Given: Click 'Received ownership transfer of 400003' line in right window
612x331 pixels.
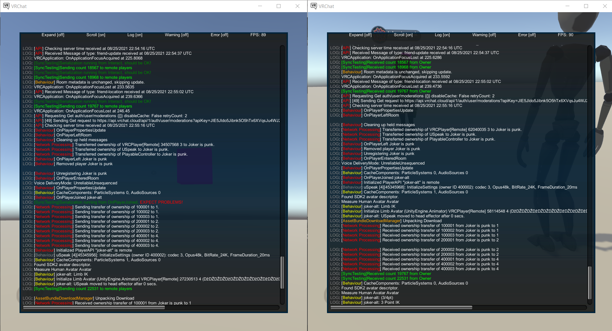Looking at the screenshot, I should click(414, 269).
